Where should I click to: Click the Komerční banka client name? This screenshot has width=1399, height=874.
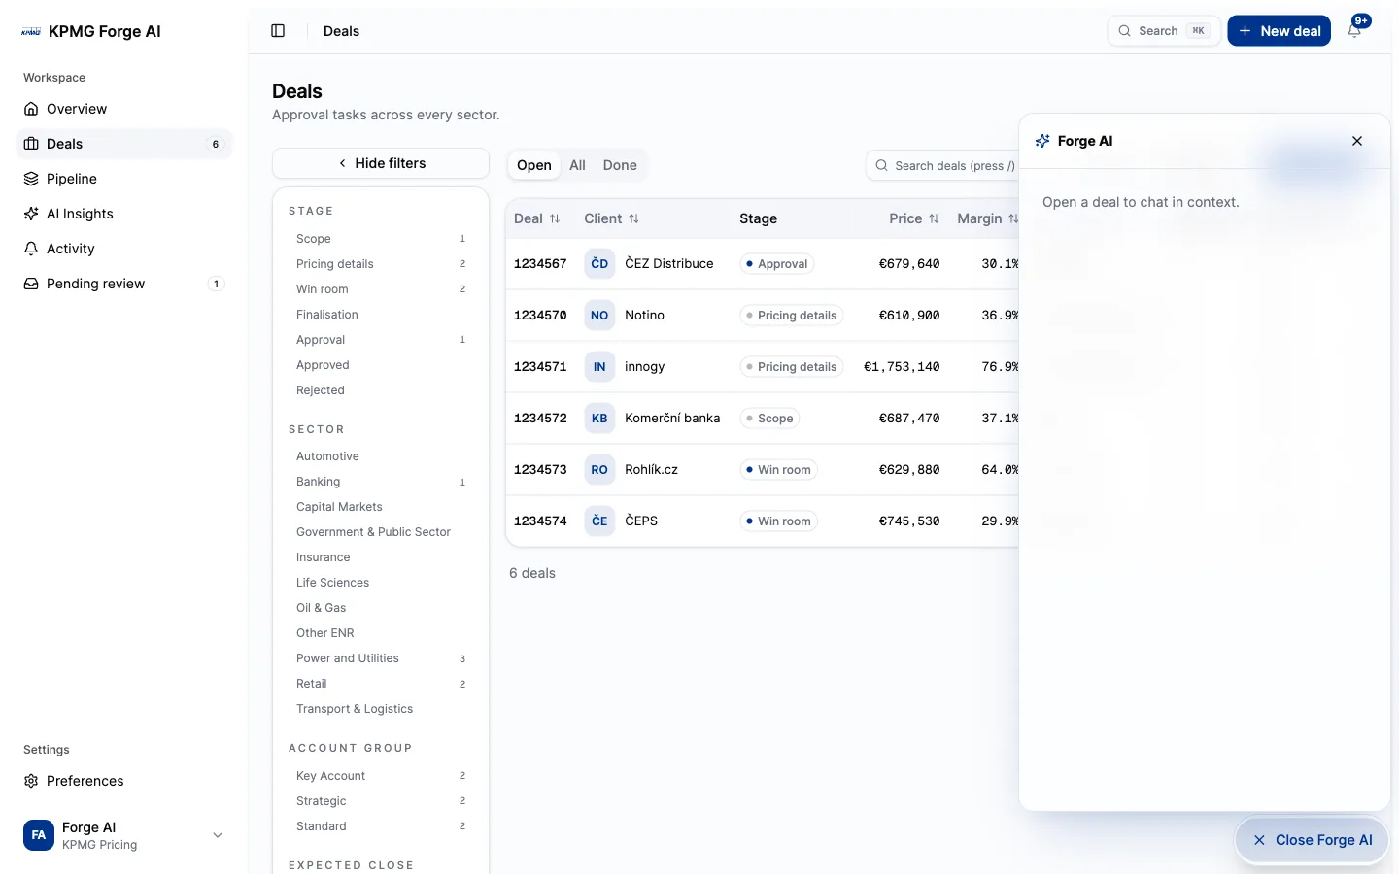tap(672, 419)
